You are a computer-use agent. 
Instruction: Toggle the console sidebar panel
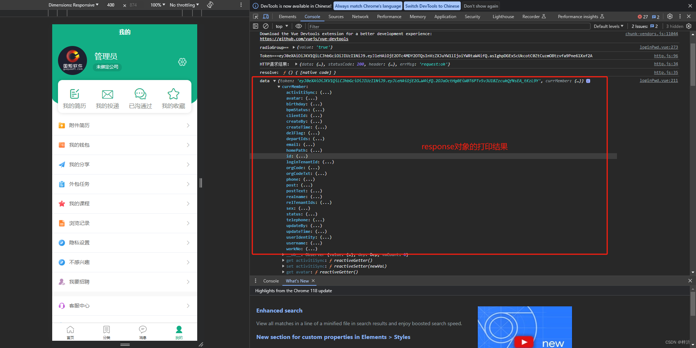coord(256,26)
